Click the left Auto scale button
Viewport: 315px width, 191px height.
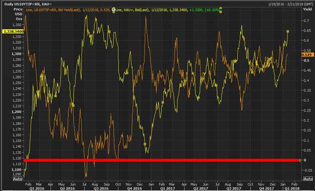18,178
